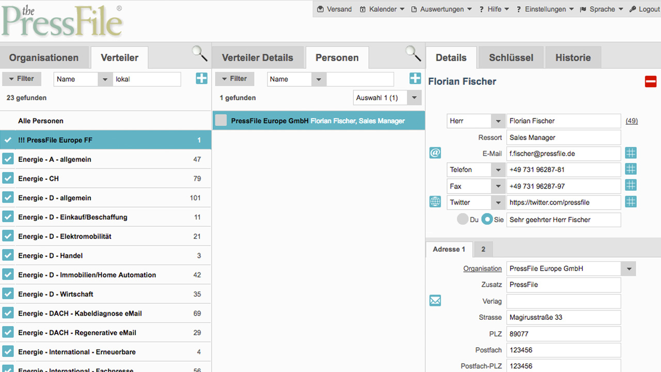Click grid icon next to E-Mail field
This screenshot has height=372, width=661.
[631, 153]
